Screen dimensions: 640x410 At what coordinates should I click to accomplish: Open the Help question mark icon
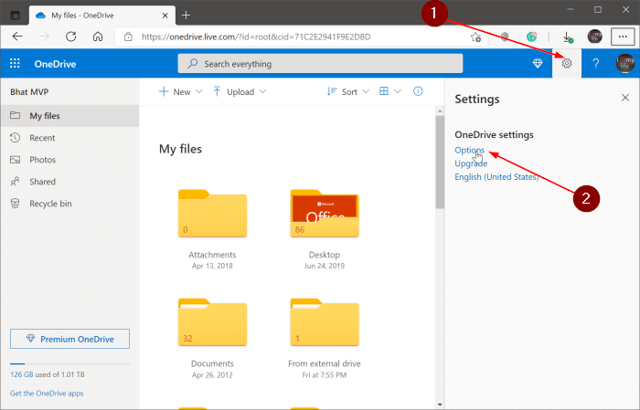click(595, 64)
